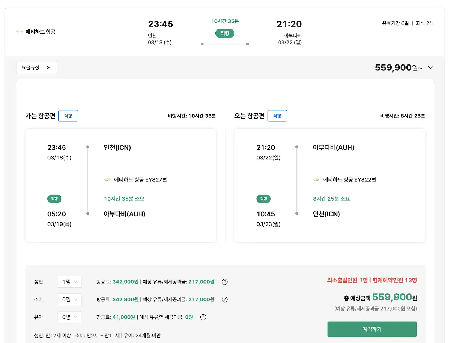The image size is (451, 343).
Task: Collapse fare details via chevron beside 559,900원
Action: point(430,68)
